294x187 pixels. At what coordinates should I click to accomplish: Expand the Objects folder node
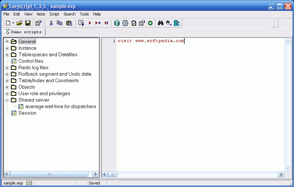(7, 87)
